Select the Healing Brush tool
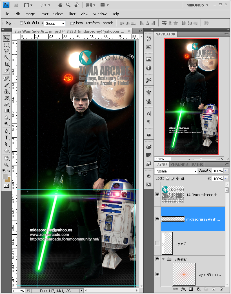Screen dimensions: 231x294 6,78
